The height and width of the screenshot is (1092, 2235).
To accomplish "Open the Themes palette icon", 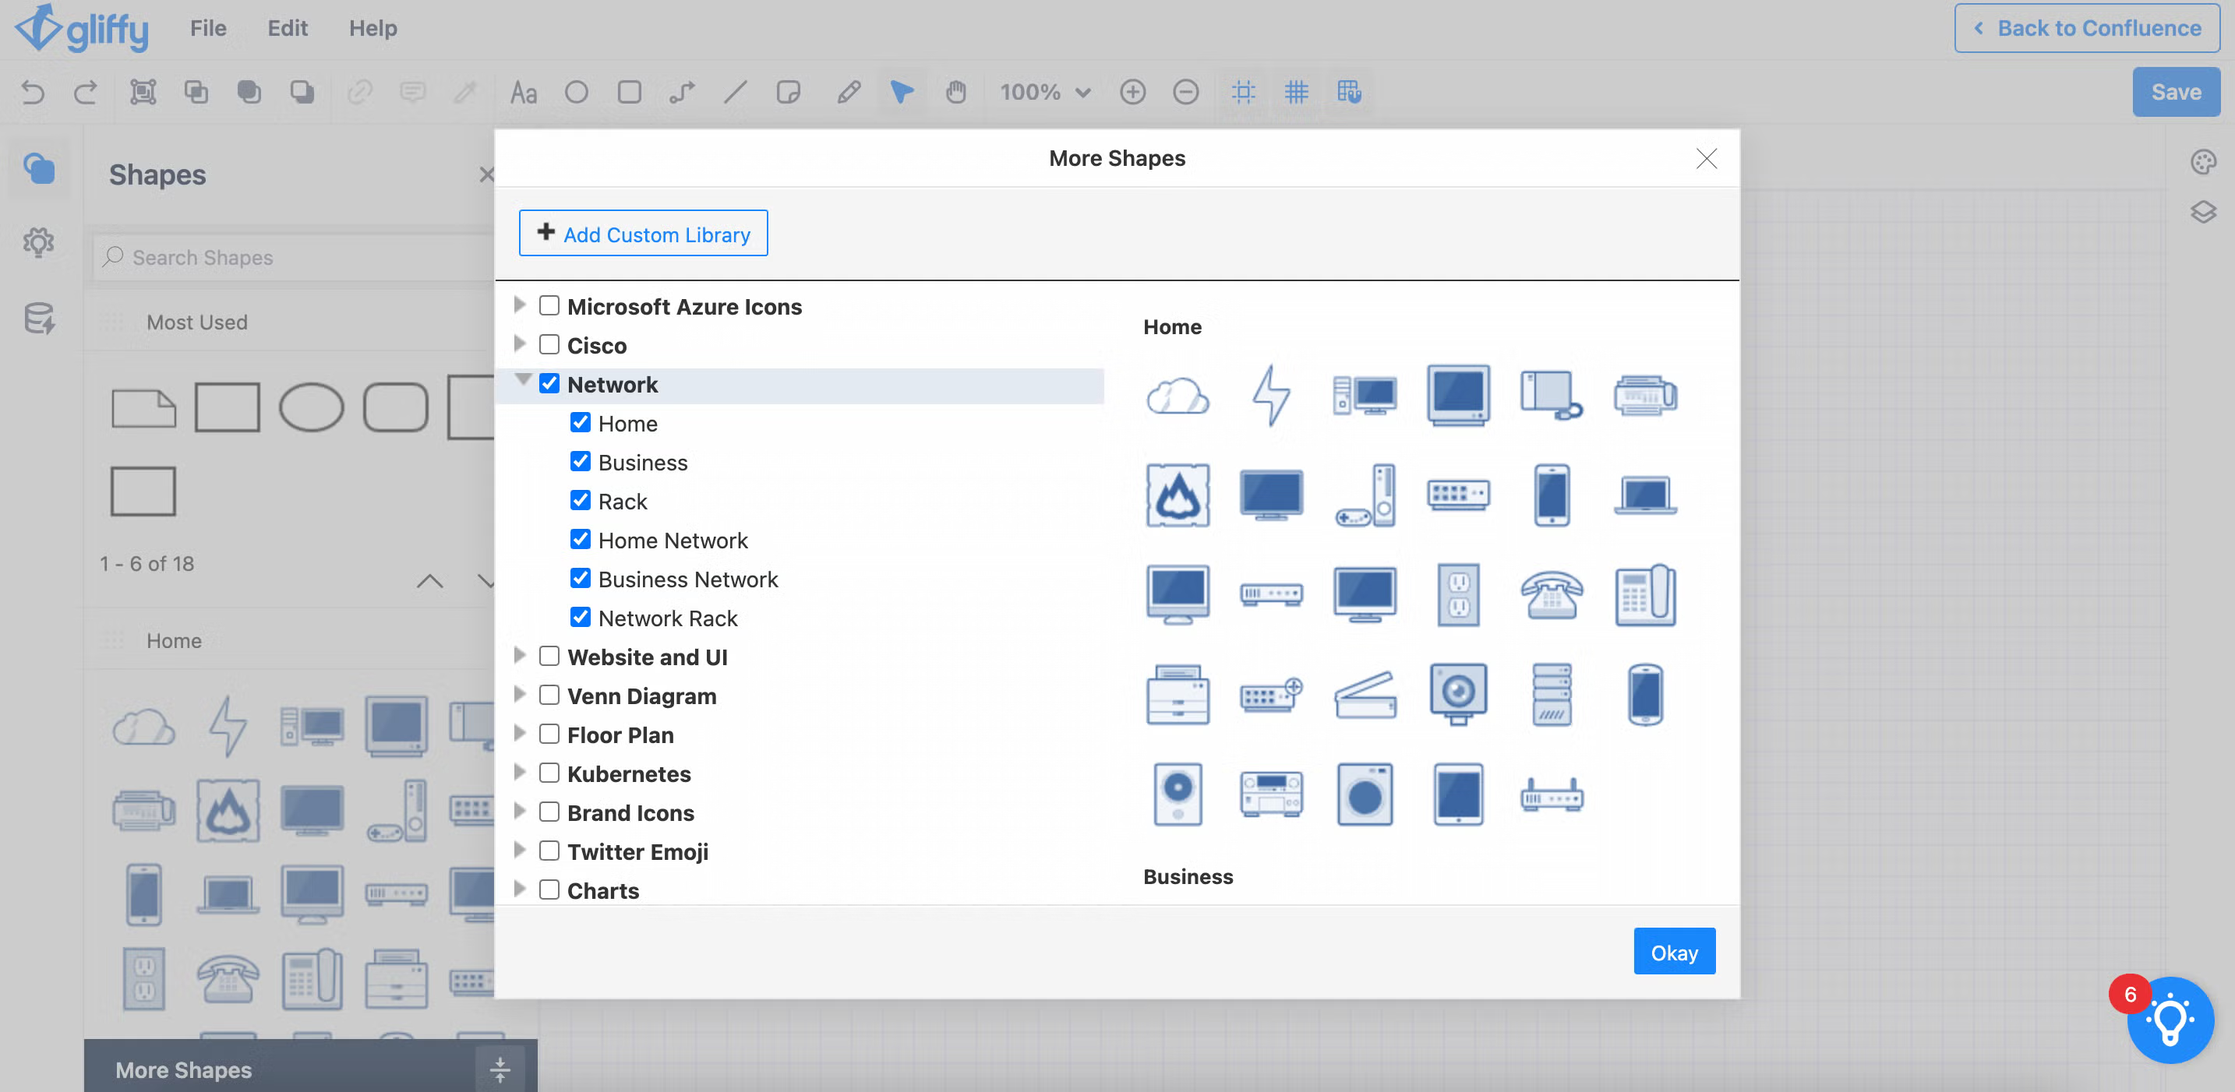I will [x=2203, y=162].
